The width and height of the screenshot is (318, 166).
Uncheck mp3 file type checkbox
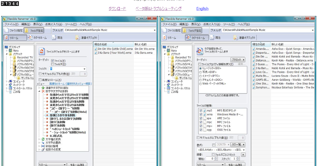[201, 110]
